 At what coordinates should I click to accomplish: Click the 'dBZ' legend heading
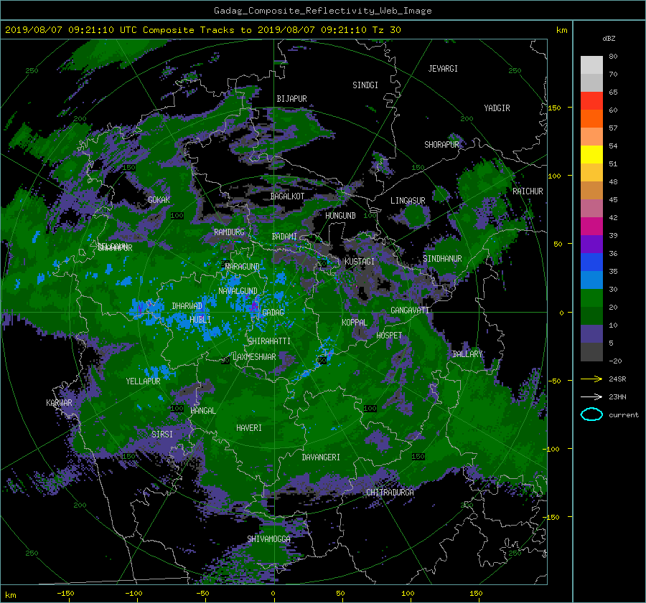coord(609,39)
